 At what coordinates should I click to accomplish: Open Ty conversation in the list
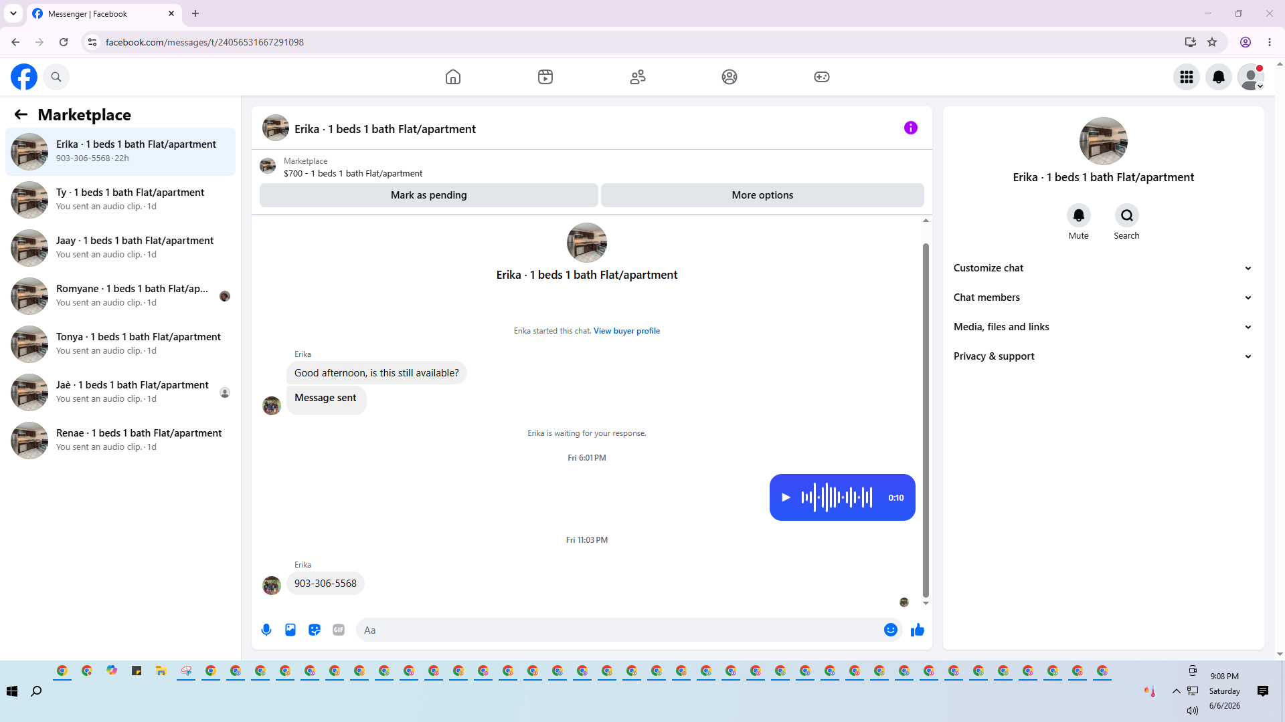click(x=120, y=200)
